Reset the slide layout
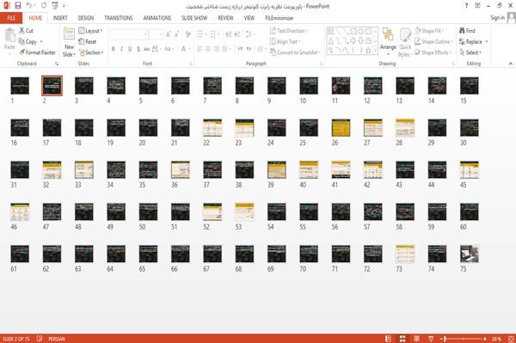 [88, 41]
